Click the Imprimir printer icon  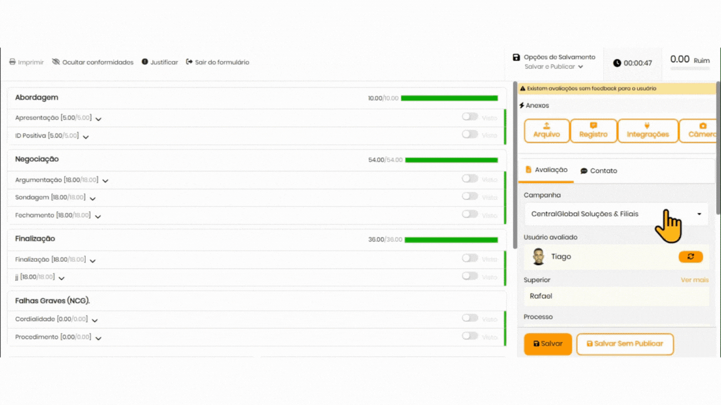tap(13, 62)
